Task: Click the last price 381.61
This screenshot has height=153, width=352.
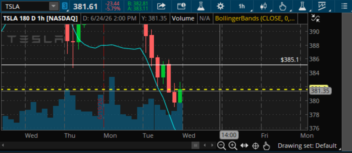Action: (x=85, y=6)
